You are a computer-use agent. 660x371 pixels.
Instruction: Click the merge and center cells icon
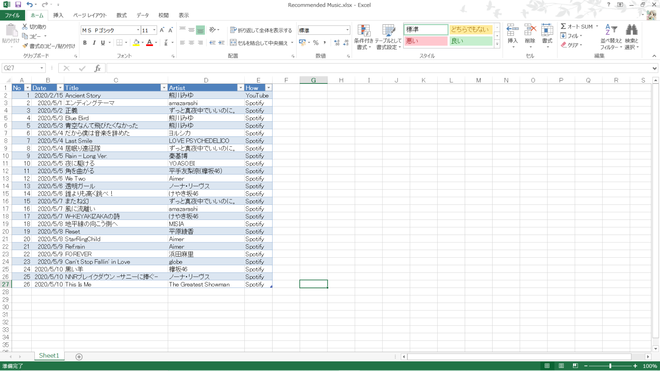click(233, 43)
